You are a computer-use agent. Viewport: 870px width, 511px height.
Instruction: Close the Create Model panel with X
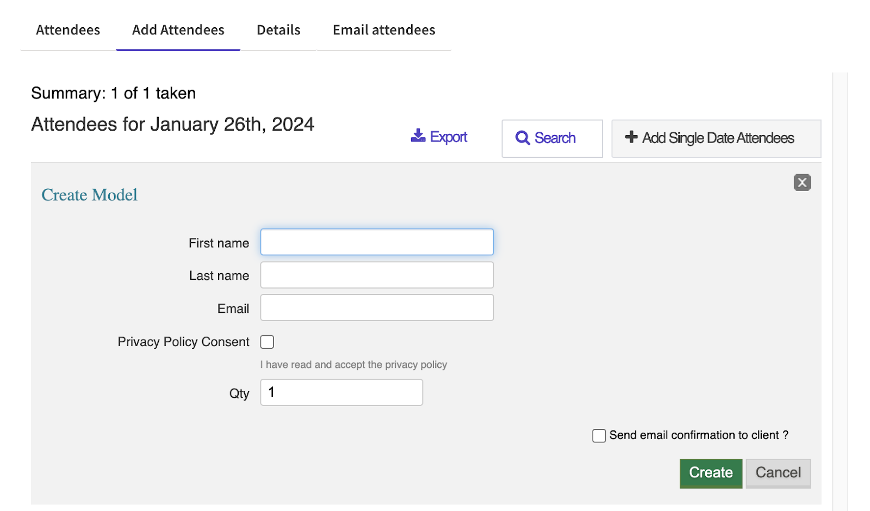click(x=802, y=182)
